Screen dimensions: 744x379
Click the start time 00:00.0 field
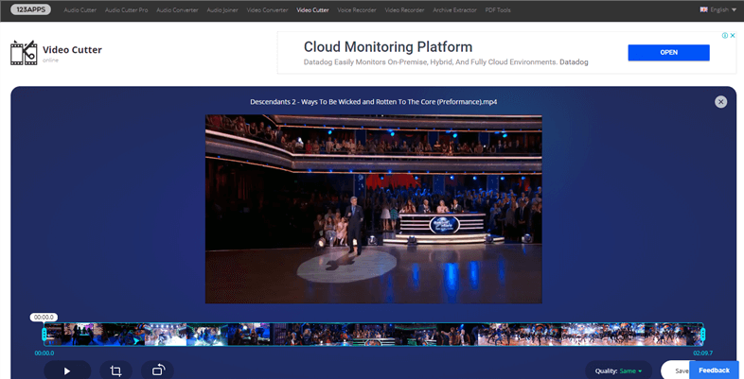pyautogui.click(x=44, y=353)
